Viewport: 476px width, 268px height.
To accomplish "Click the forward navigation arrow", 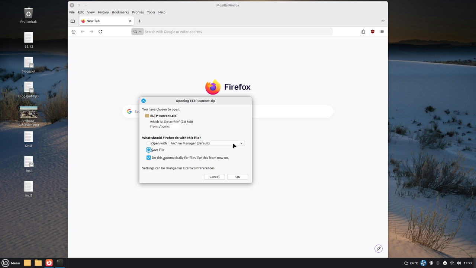I will pos(91,32).
